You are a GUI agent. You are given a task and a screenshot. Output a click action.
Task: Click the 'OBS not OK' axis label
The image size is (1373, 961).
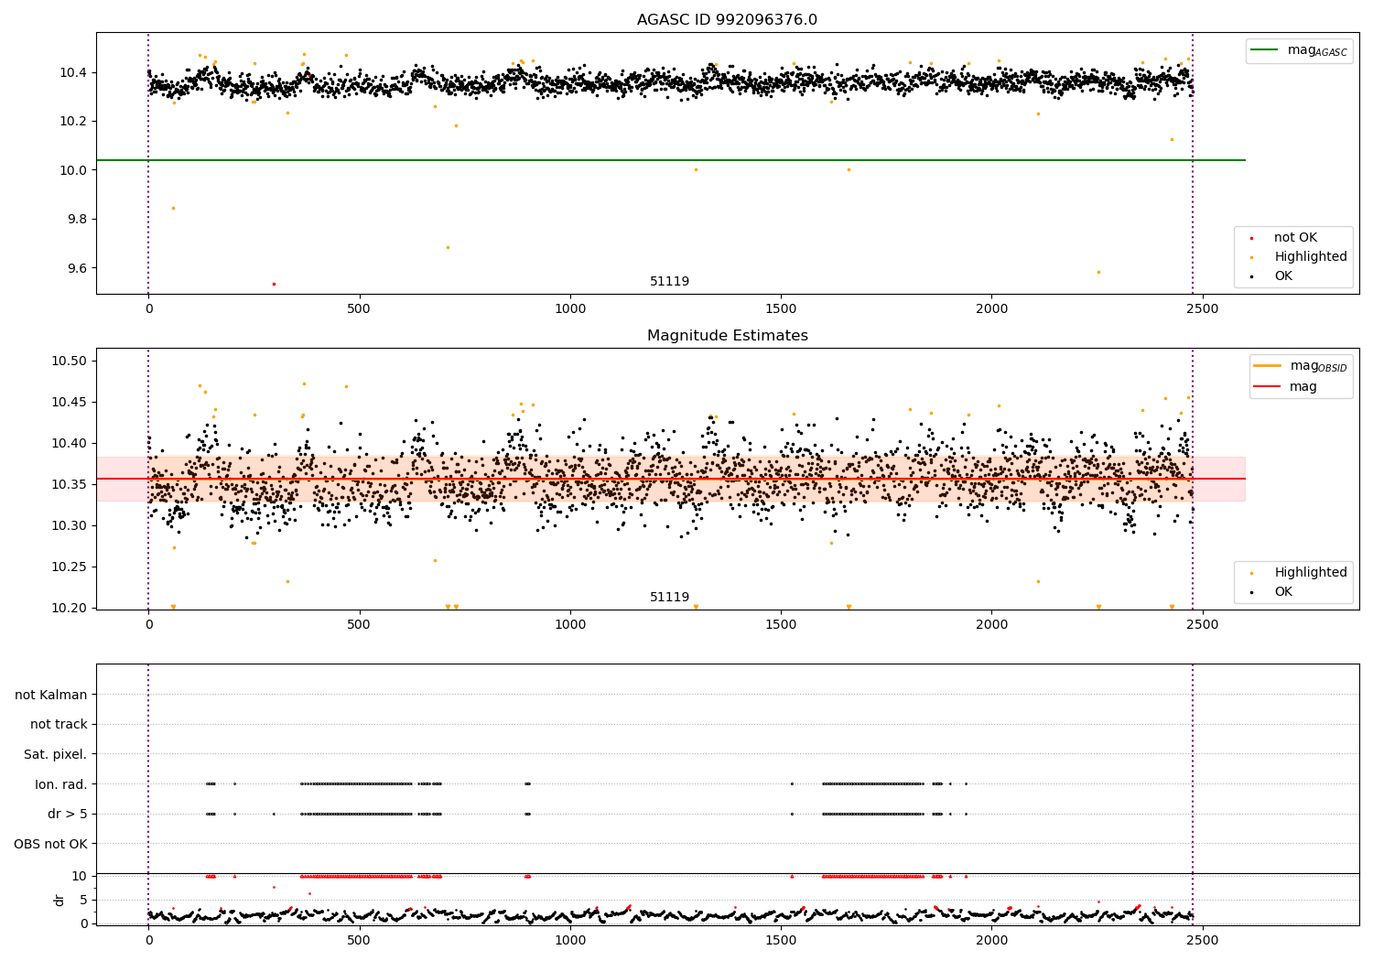(x=51, y=844)
